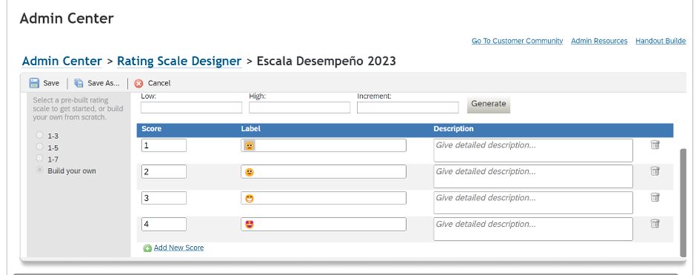Click the Escala Desempeño 2023 title text
This screenshot has height=275, width=699.
326,61
